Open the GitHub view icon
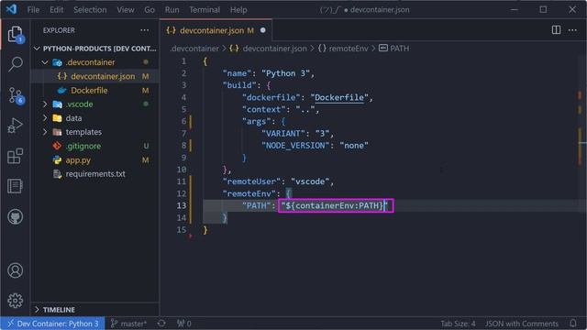587x330 pixels. [16, 216]
